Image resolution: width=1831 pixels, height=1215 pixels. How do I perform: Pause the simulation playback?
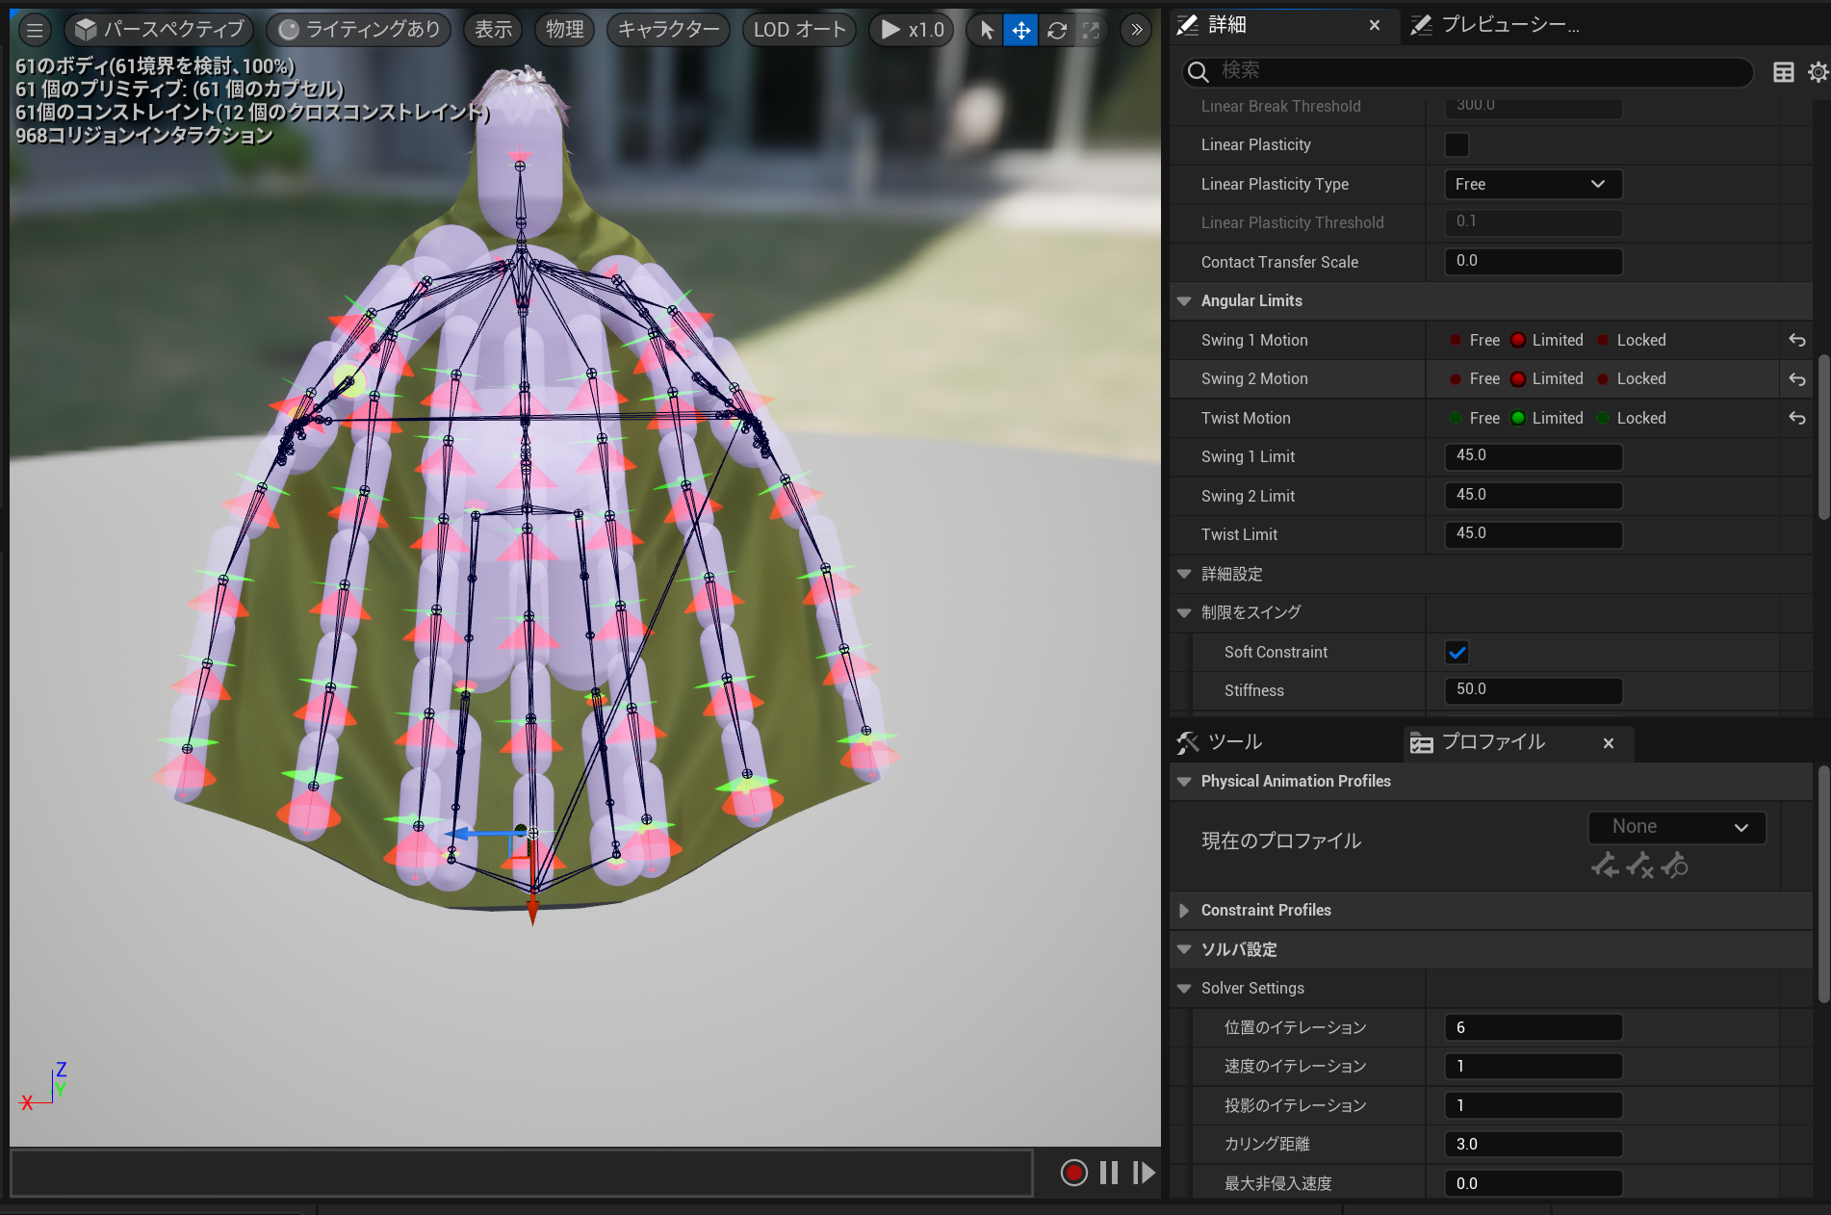(1109, 1173)
